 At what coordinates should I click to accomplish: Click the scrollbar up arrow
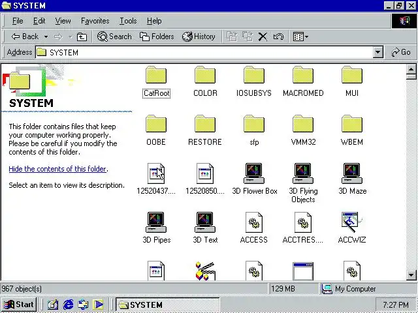tap(411, 70)
